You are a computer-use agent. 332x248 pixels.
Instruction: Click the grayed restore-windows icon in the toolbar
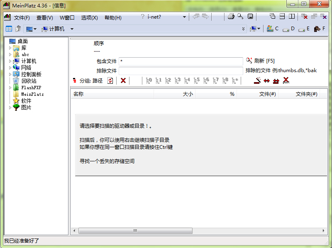pos(314,16)
